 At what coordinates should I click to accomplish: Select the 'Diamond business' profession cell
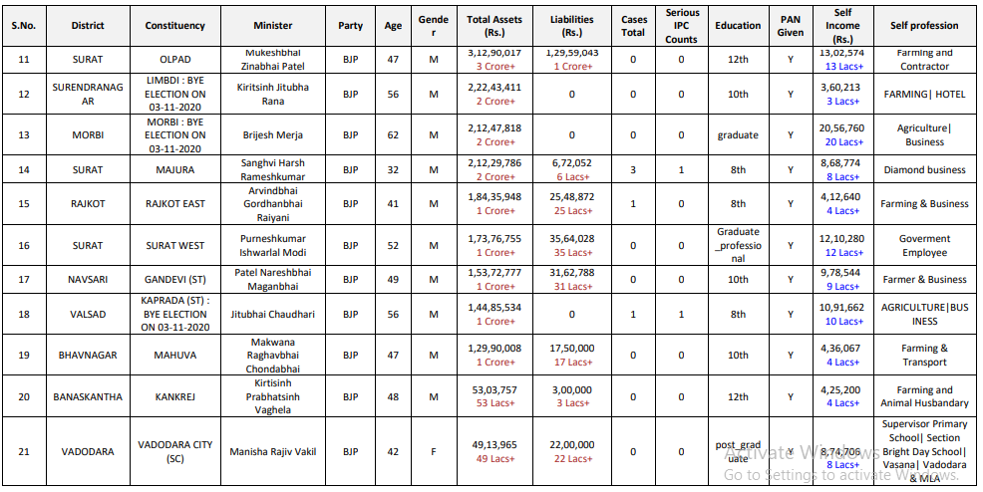point(924,170)
